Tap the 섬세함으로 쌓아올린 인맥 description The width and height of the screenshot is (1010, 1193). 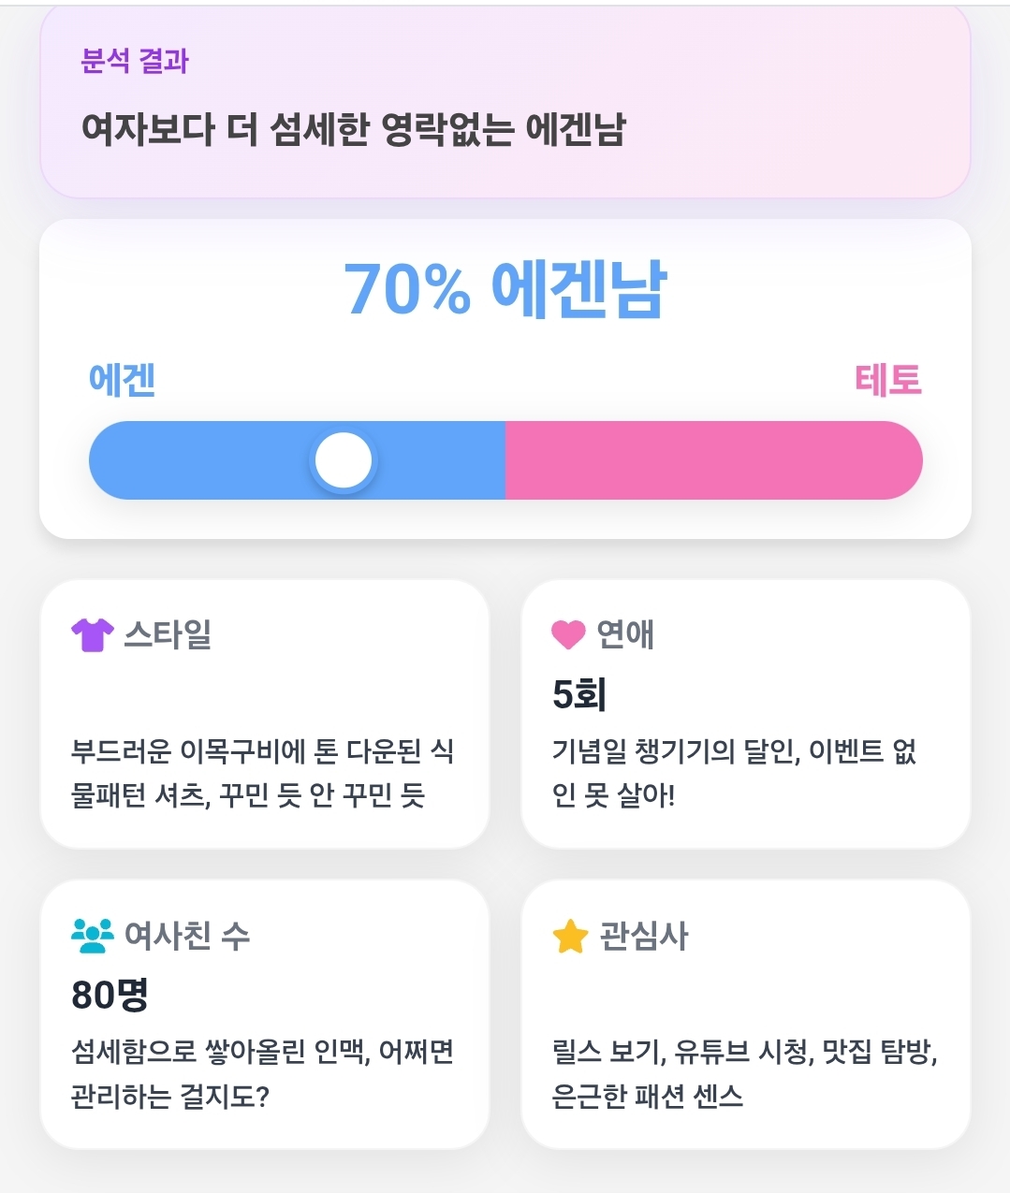click(263, 1073)
